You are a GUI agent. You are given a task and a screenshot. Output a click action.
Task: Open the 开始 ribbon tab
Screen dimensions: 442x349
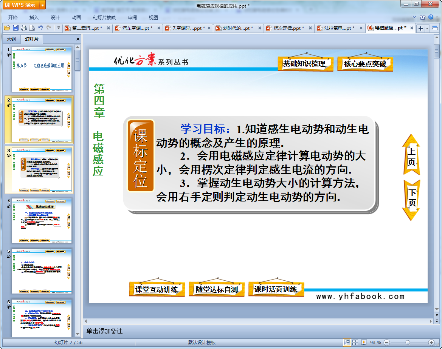pos(13,17)
